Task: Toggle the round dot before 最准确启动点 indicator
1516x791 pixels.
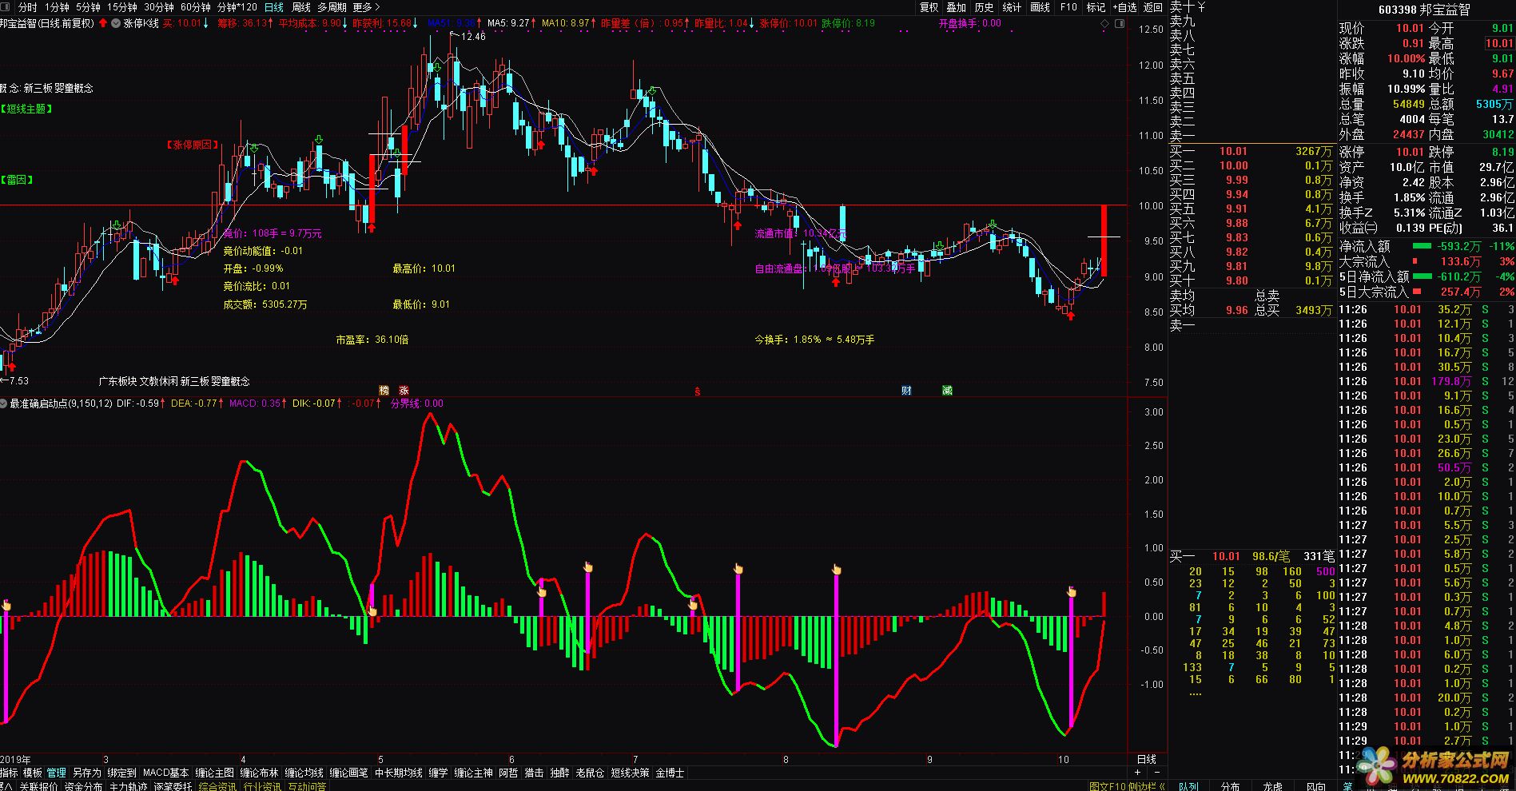Action: [x=4, y=403]
